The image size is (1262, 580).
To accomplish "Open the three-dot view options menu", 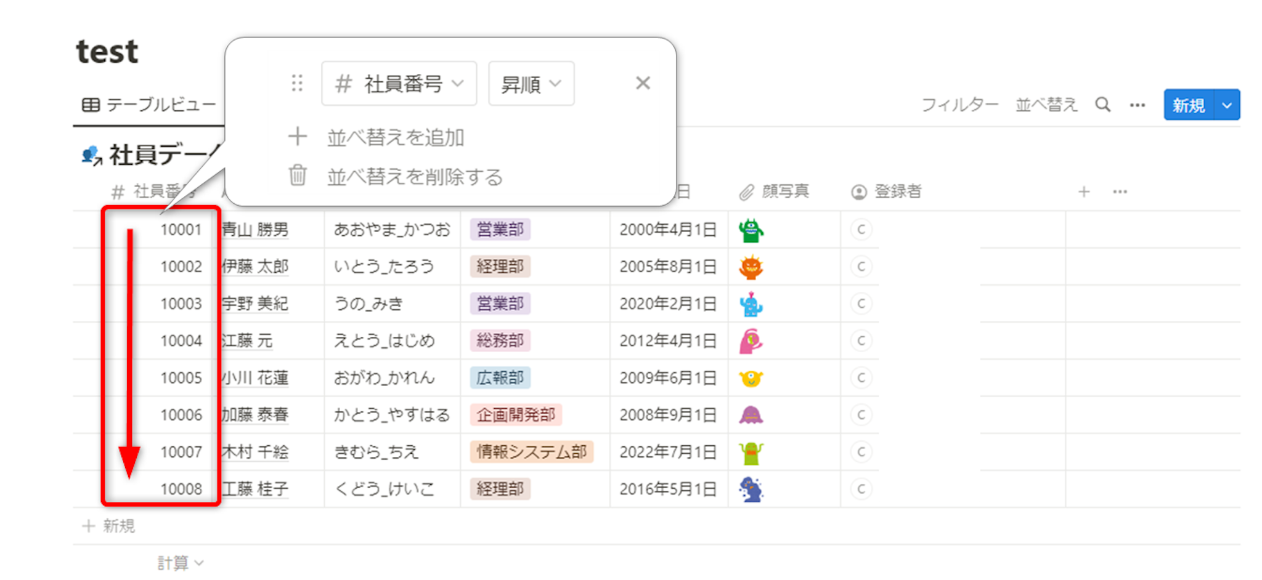I will point(1137,105).
